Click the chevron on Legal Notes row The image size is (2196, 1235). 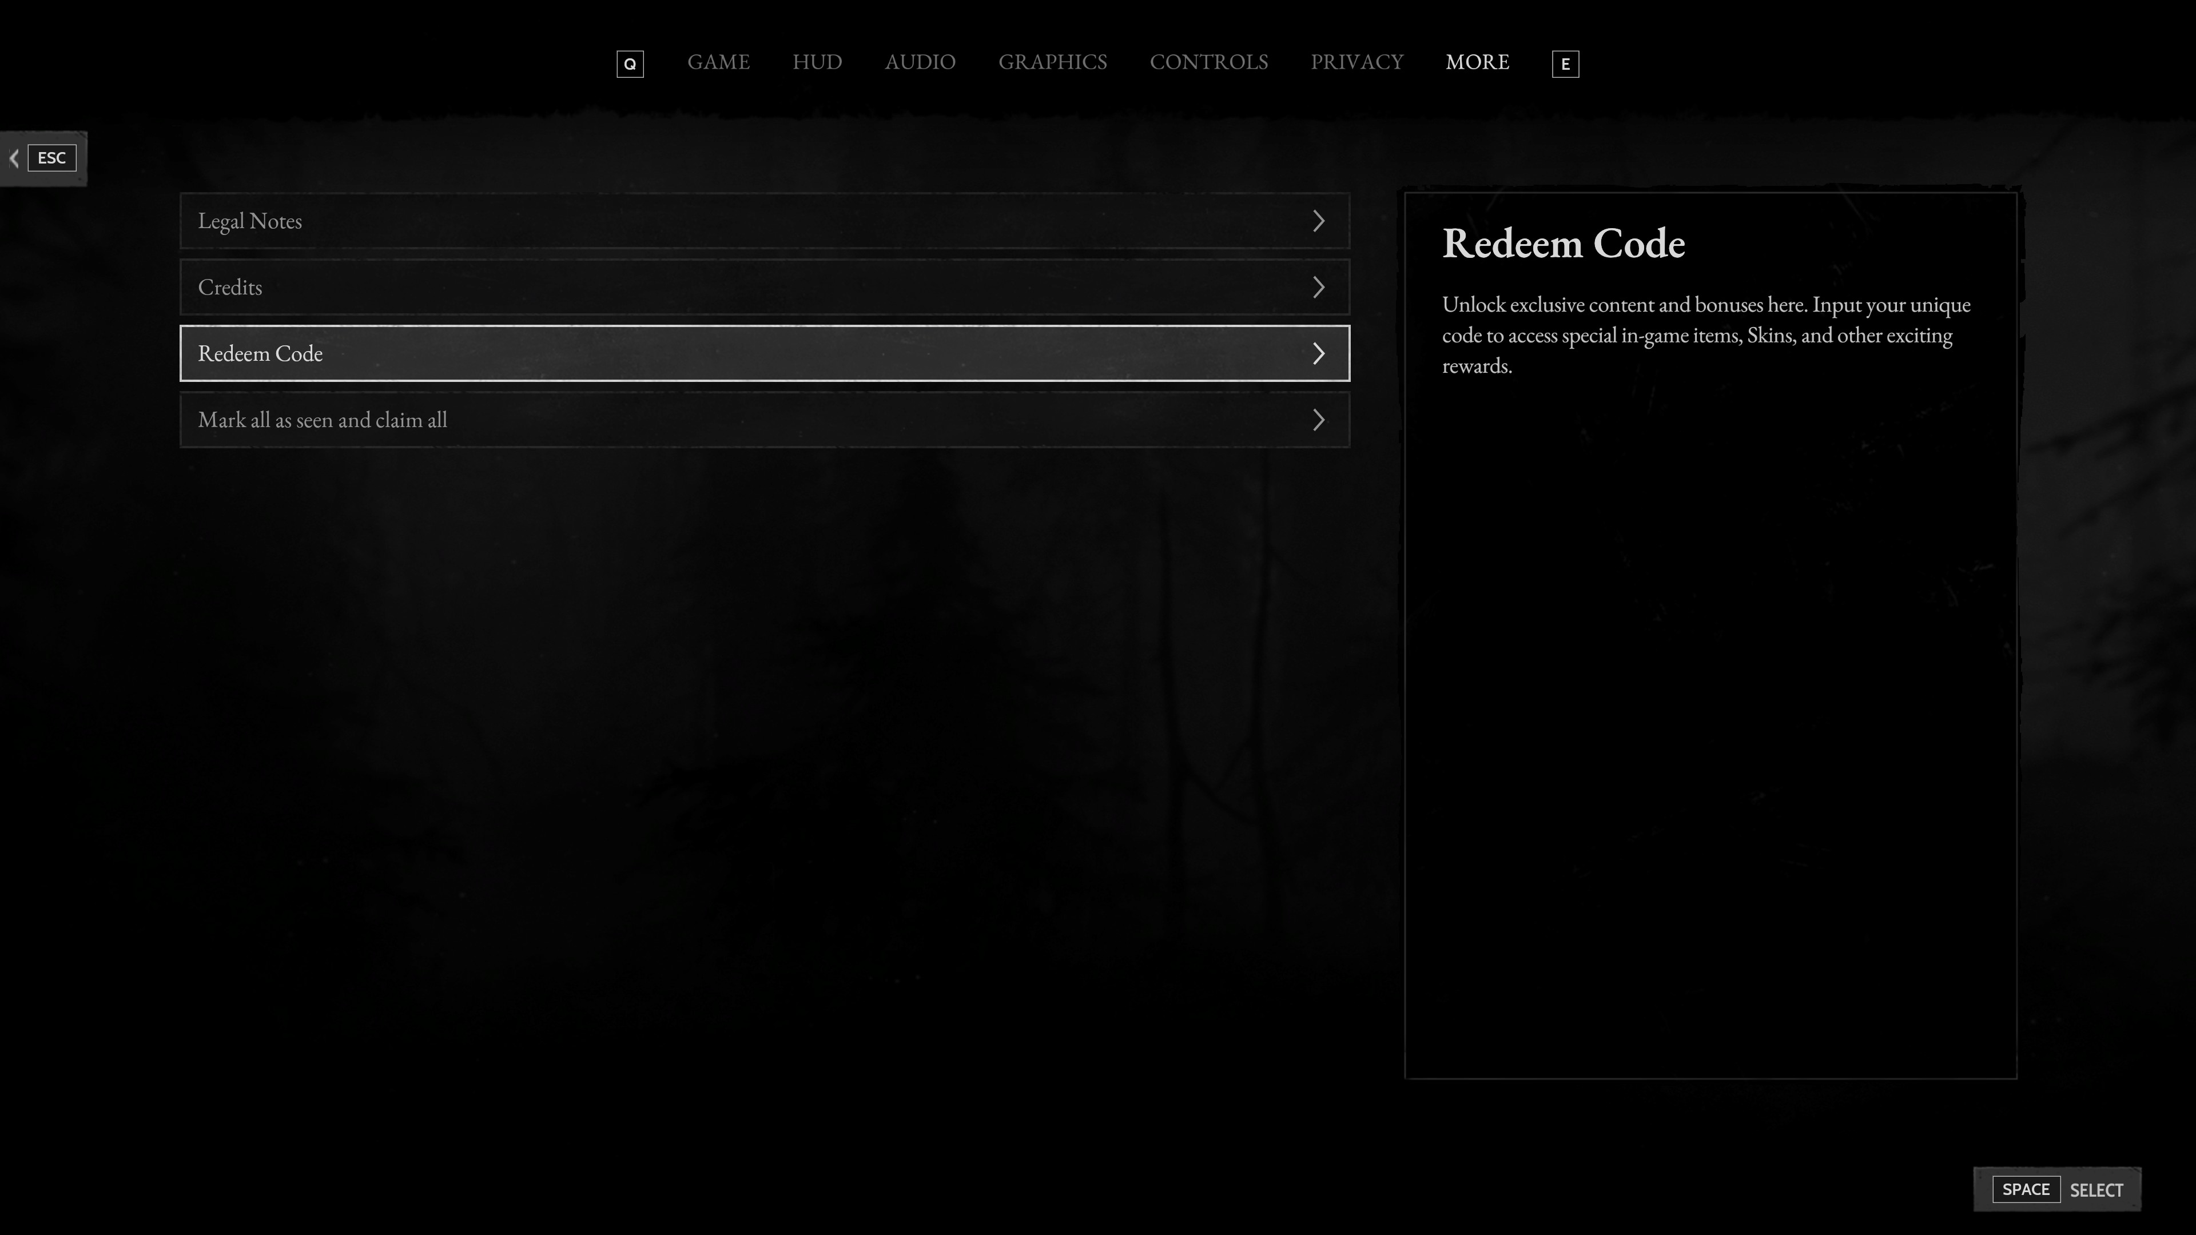click(1319, 221)
